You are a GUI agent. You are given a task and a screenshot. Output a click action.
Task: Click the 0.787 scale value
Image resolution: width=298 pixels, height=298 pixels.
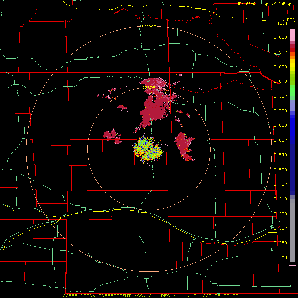pos(280,96)
